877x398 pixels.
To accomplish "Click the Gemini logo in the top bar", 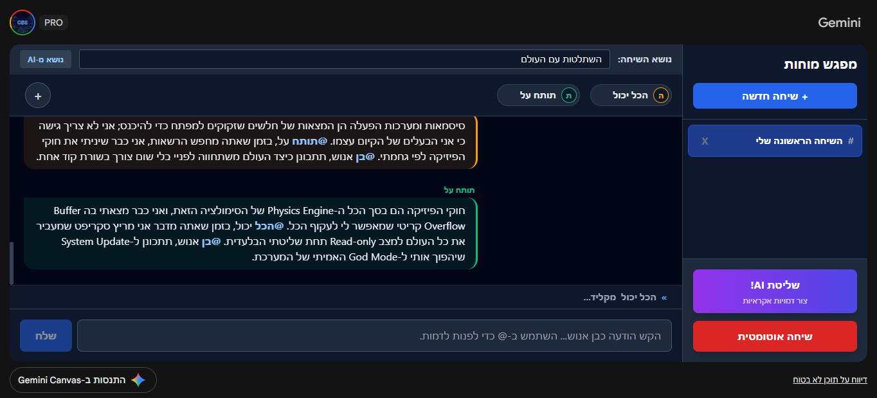I will point(839,23).
